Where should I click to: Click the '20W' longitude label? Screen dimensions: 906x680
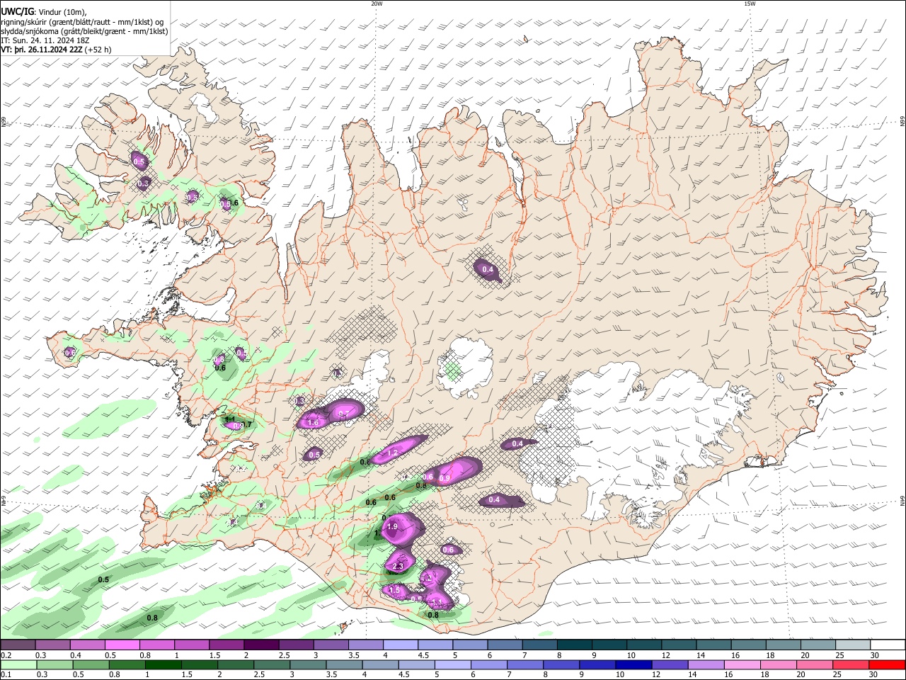coord(377,4)
